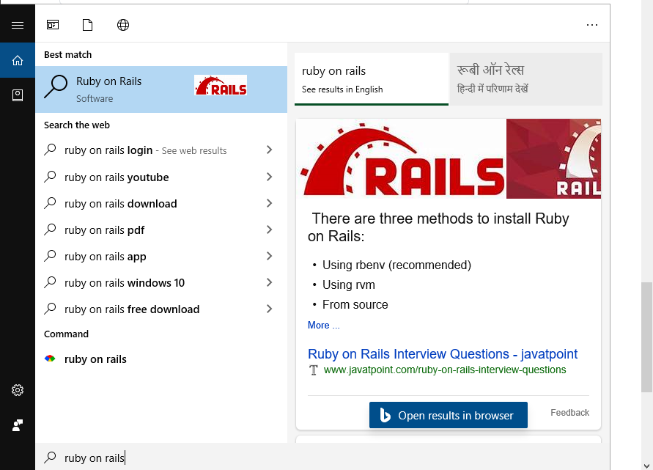Select the 'ruby on rails youtube' suggestion
This screenshot has width=653, height=470.
(x=161, y=177)
